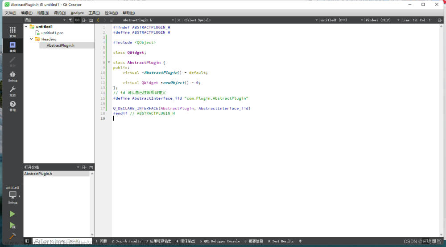Open the Debug menu
Image resolution: width=446 pixels, height=247 pixels.
(x=60, y=13)
